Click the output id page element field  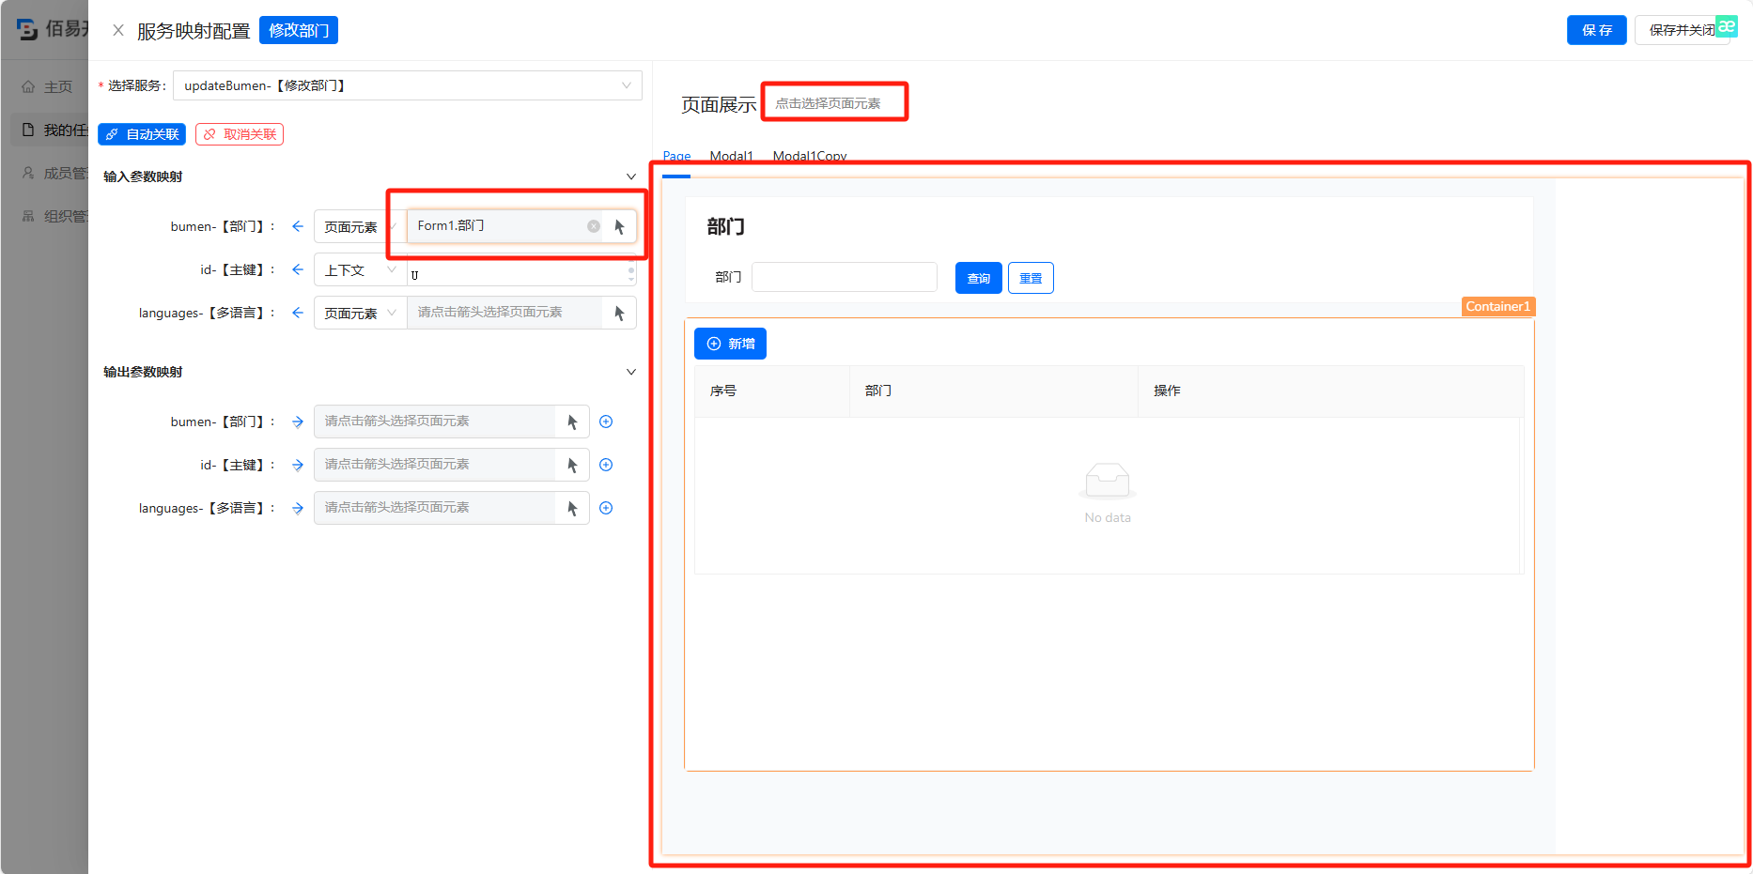[x=435, y=465]
